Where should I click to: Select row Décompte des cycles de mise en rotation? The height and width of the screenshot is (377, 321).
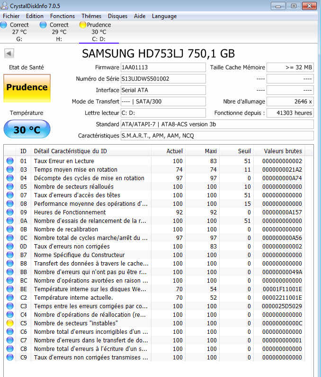pos(154,178)
